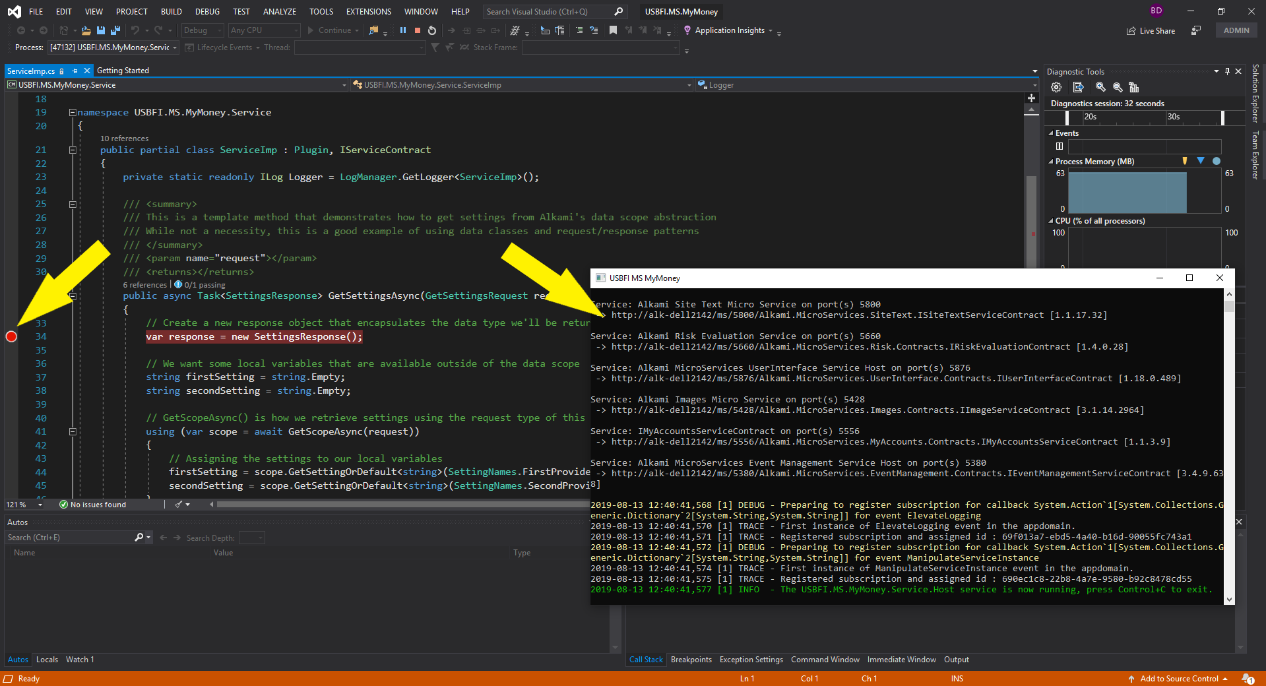
Task: Open the Process selector dropdown
Action: pos(113,47)
